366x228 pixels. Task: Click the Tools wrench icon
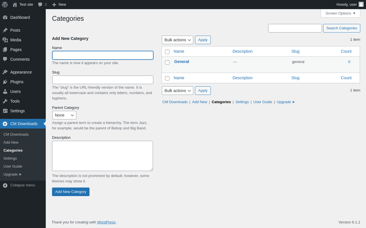5,101
